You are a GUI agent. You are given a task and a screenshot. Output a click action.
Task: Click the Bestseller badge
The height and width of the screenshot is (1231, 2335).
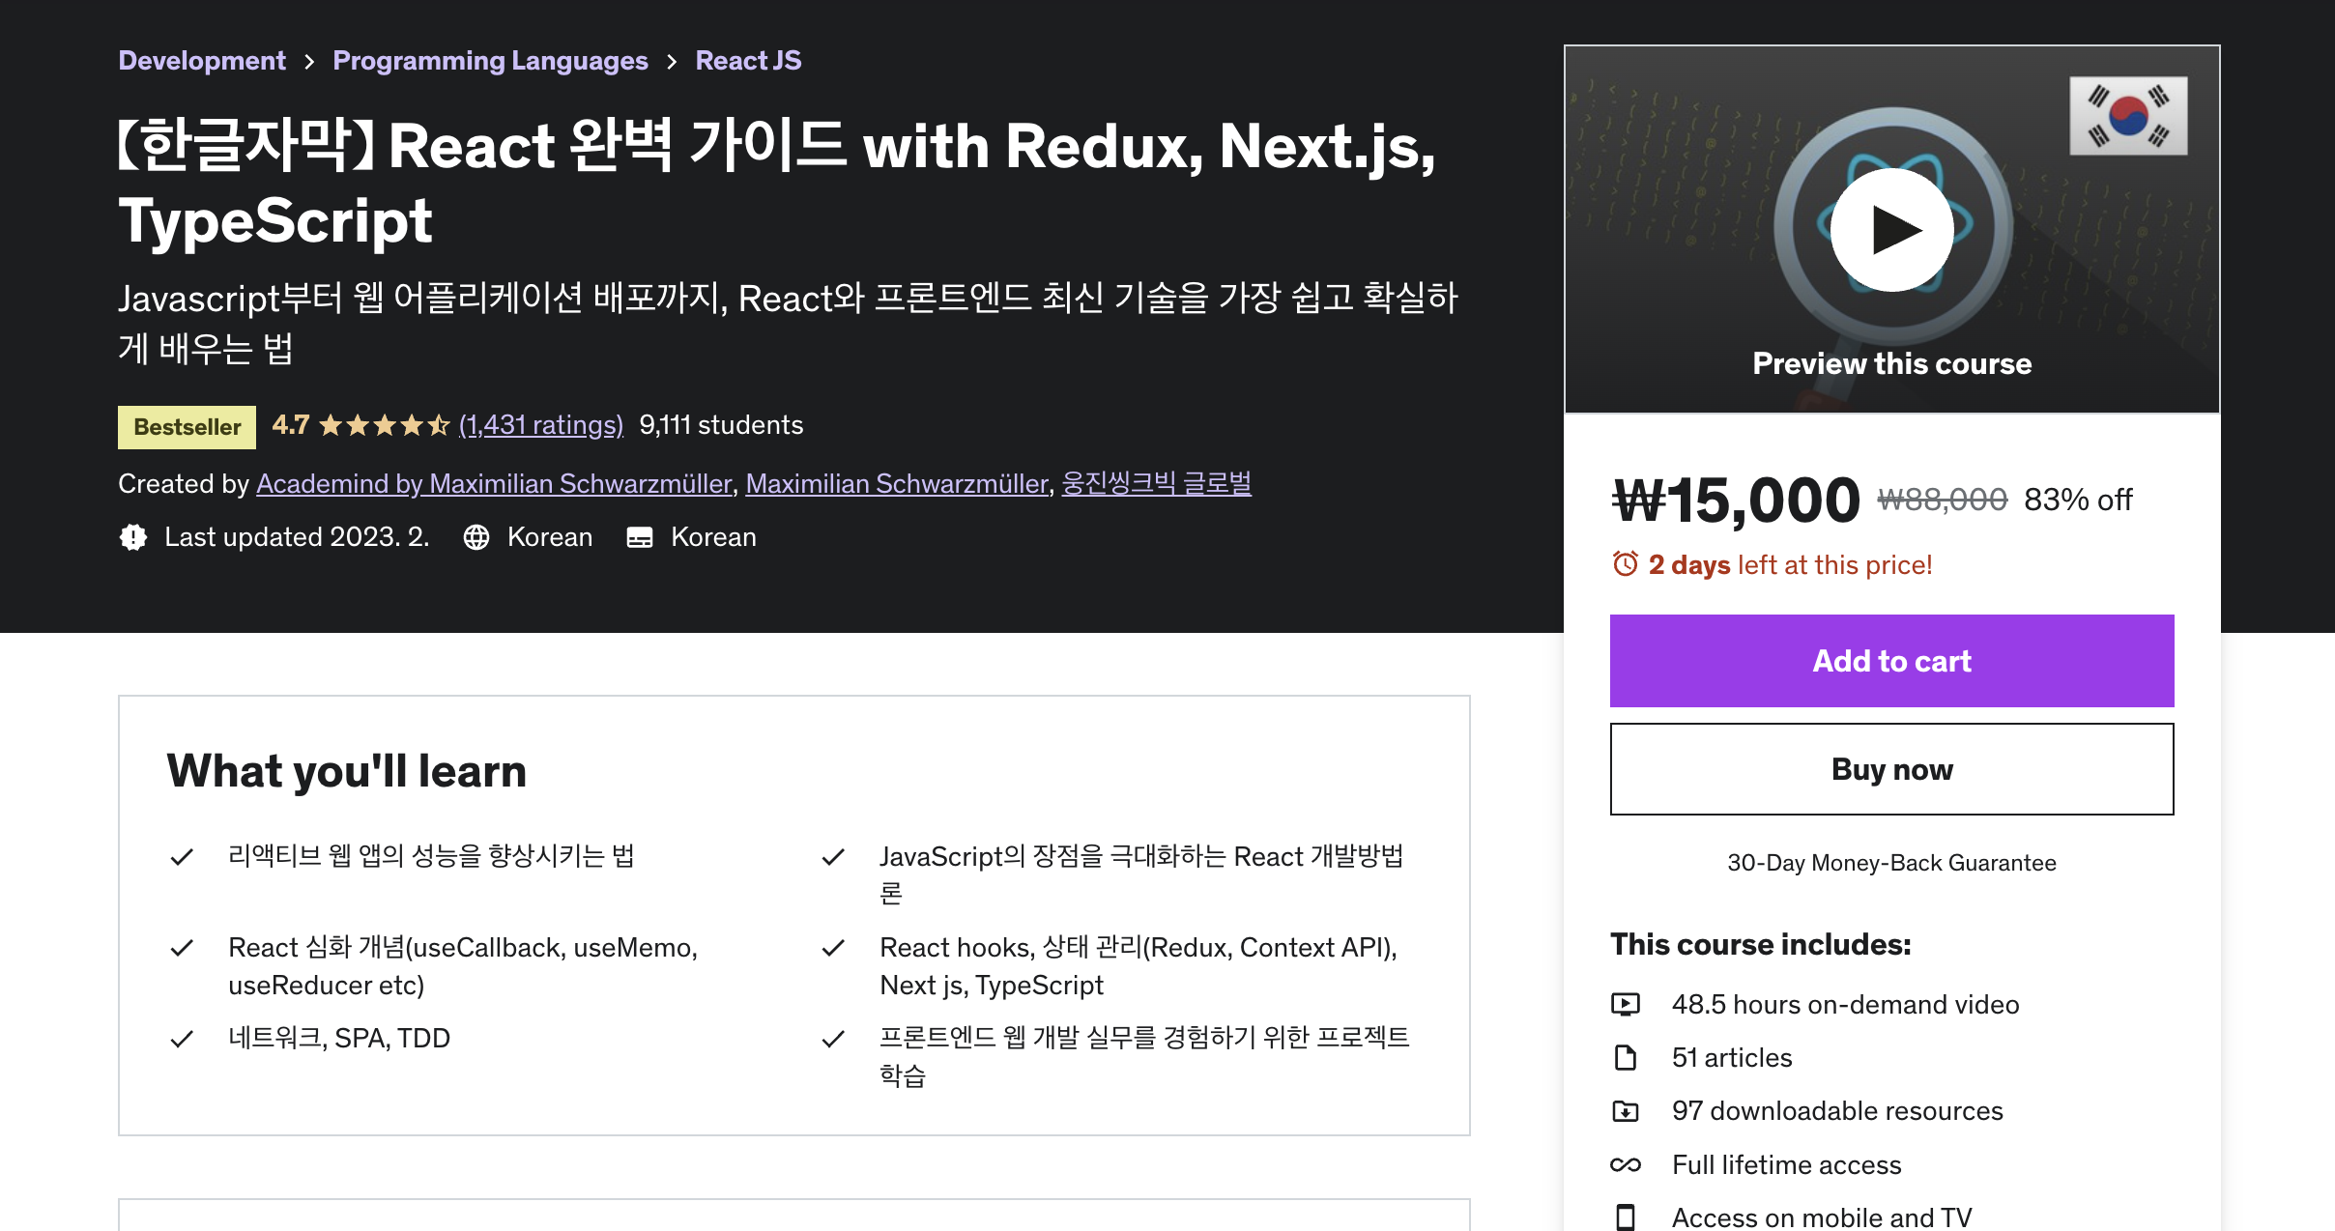[x=187, y=427]
